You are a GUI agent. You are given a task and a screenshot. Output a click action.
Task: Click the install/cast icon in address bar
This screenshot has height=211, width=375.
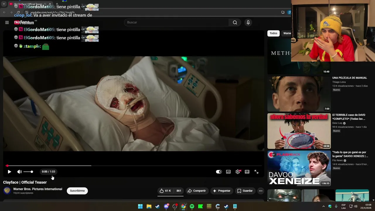pyautogui.click(x=283, y=12)
